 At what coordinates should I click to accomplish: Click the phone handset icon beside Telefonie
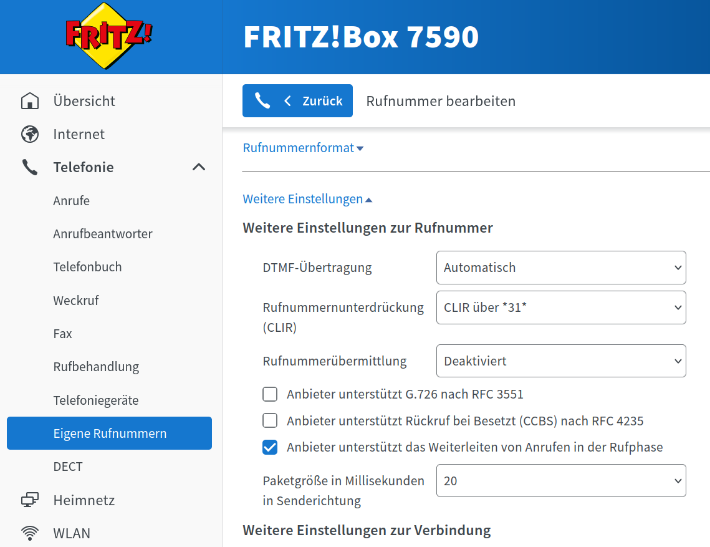tap(30, 167)
